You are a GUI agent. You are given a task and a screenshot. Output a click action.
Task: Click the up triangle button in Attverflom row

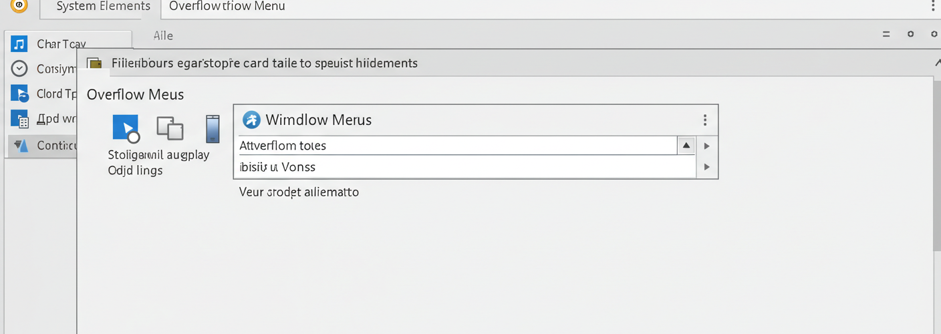point(686,146)
